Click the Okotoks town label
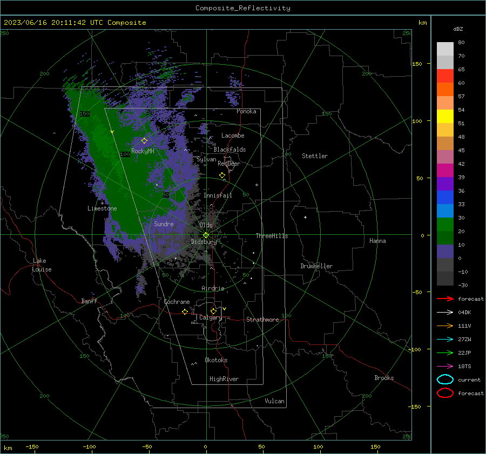 [x=216, y=360]
